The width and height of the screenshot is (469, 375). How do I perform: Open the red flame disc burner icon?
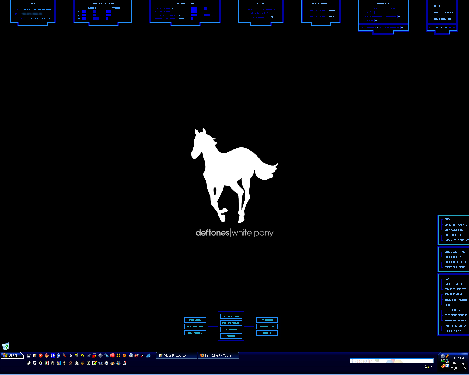[47, 355]
